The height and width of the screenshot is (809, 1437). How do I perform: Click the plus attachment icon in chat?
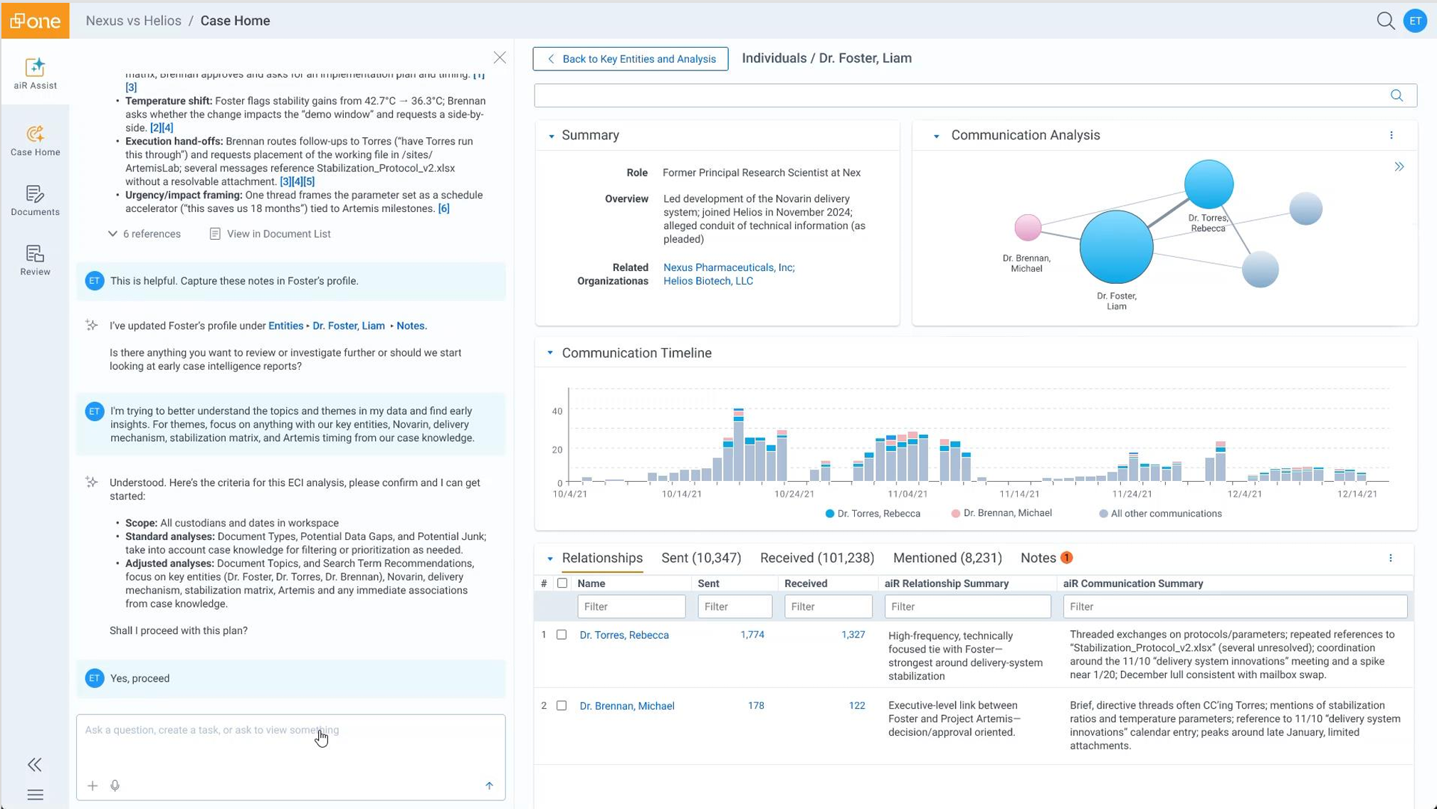click(93, 786)
